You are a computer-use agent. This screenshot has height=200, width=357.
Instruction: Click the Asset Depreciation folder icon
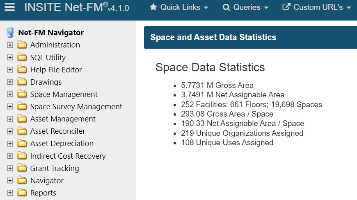pyautogui.click(x=22, y=143)
